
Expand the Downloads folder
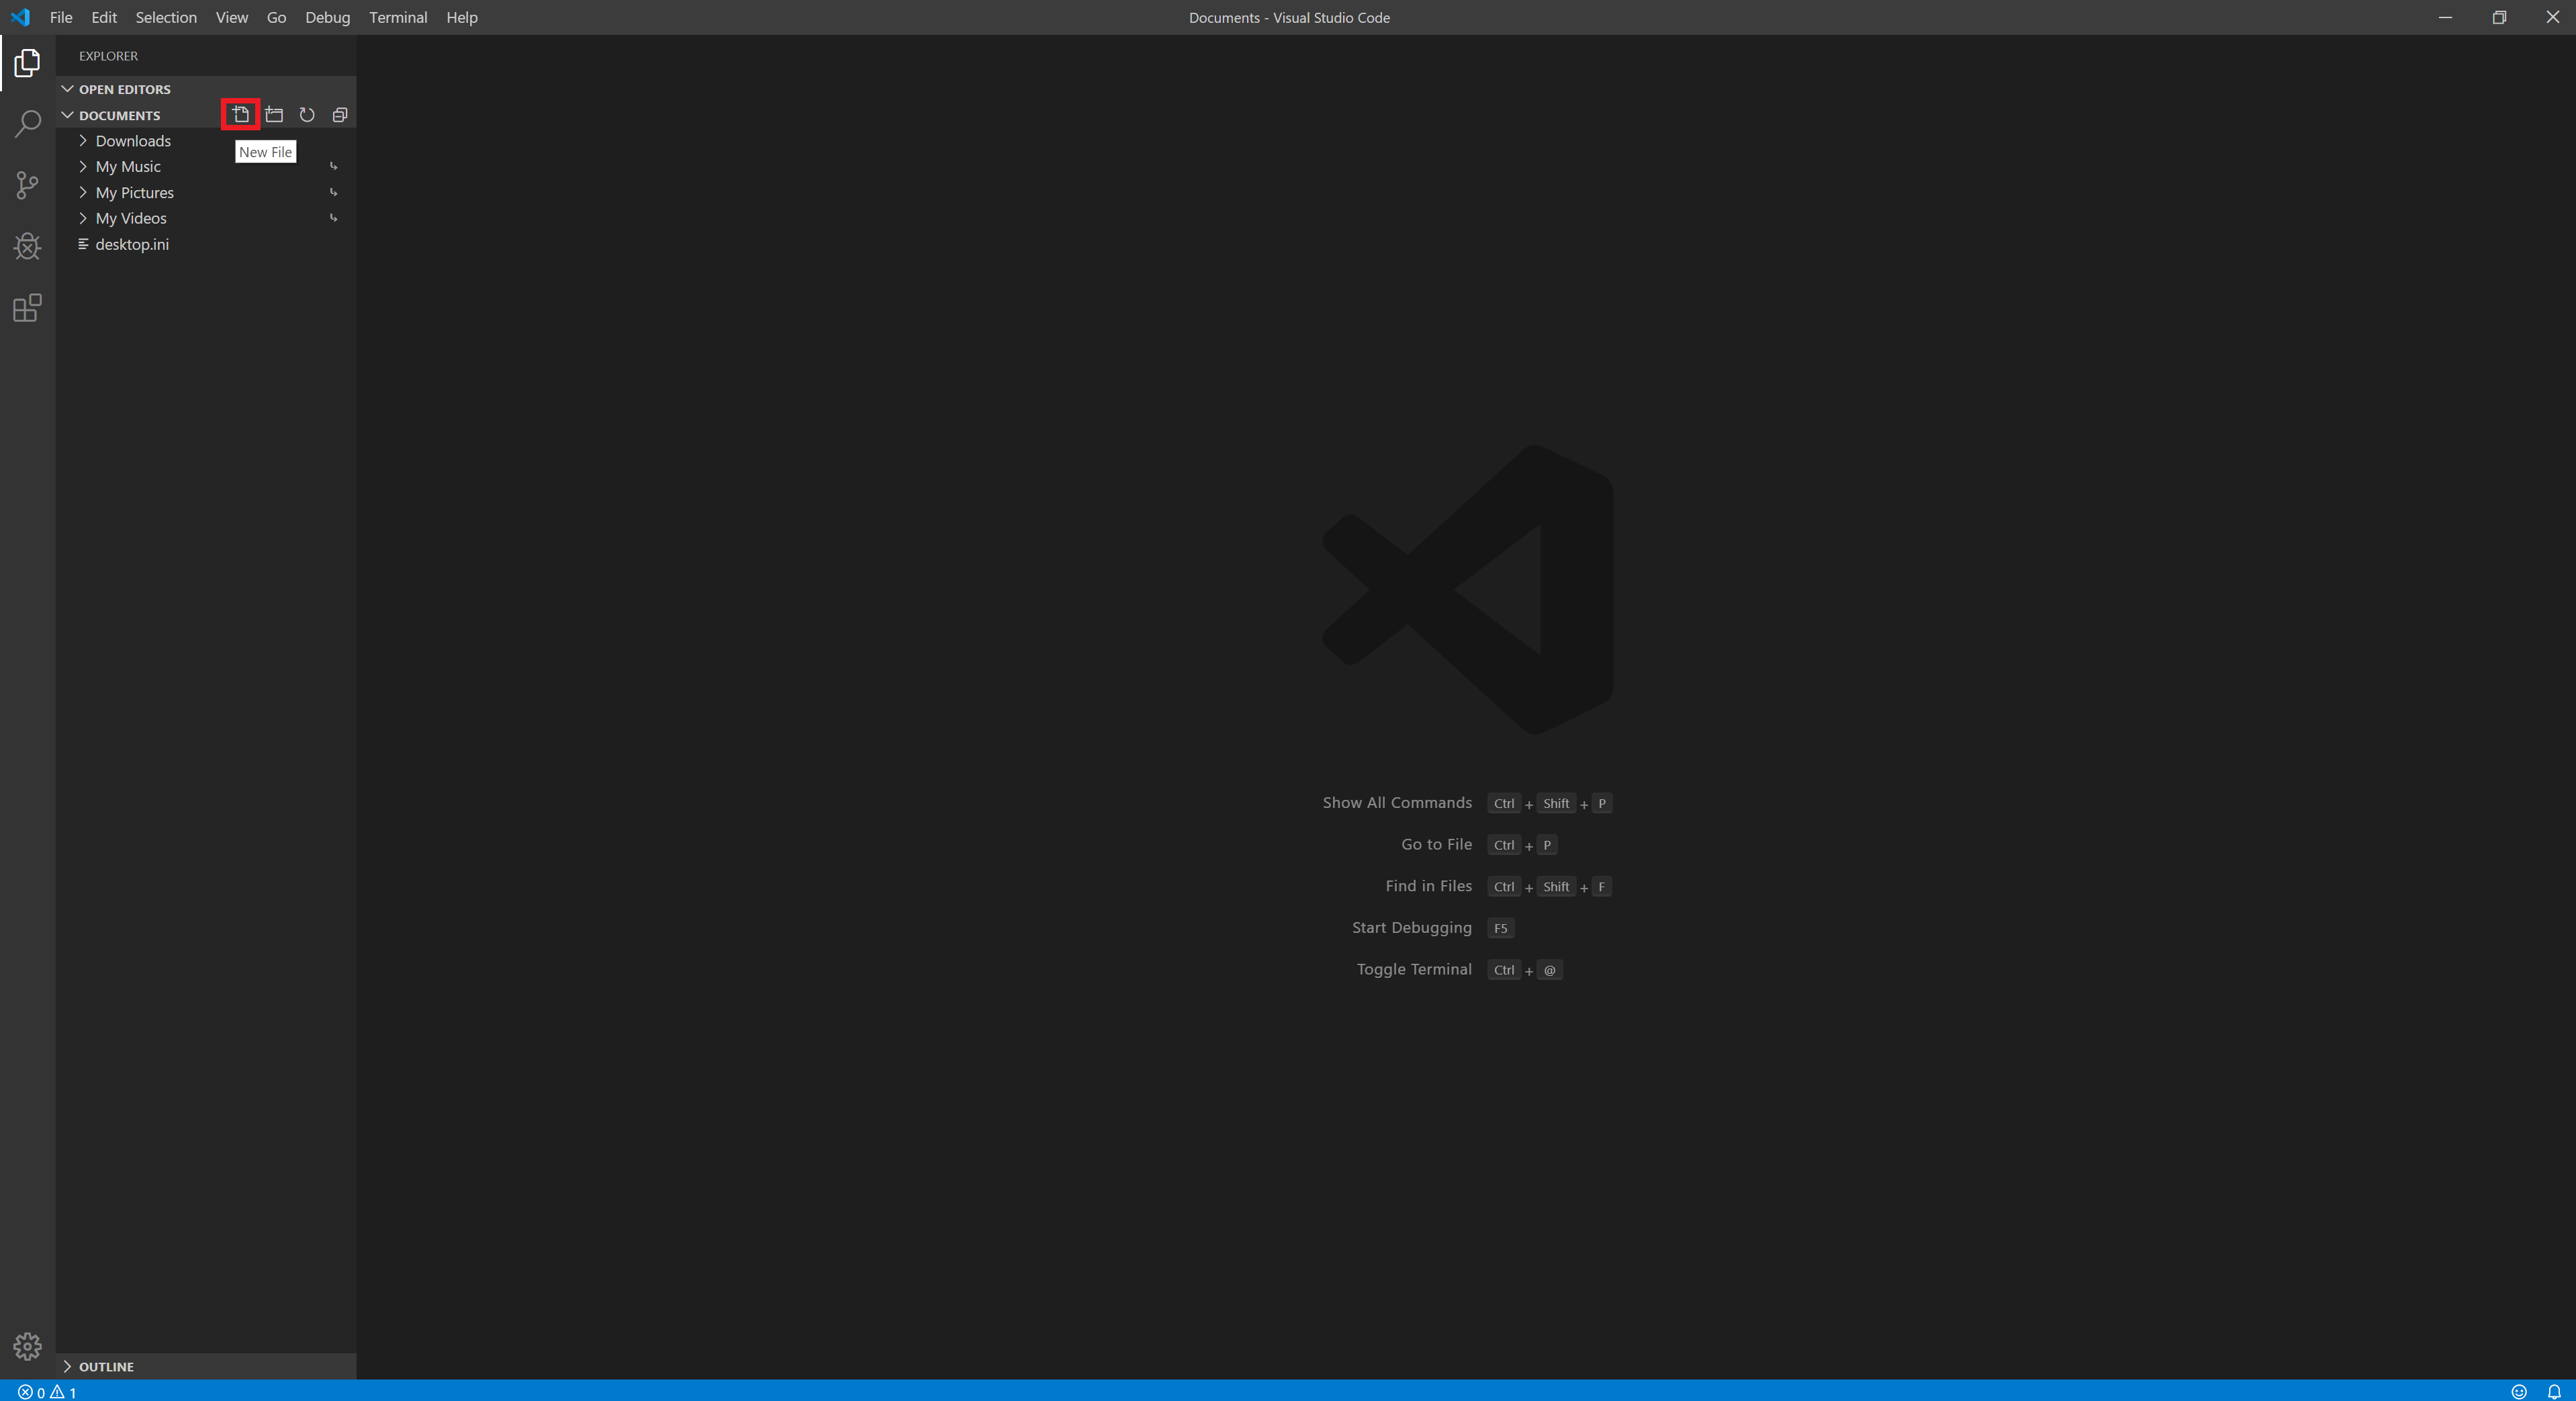(x=133, y=141)
